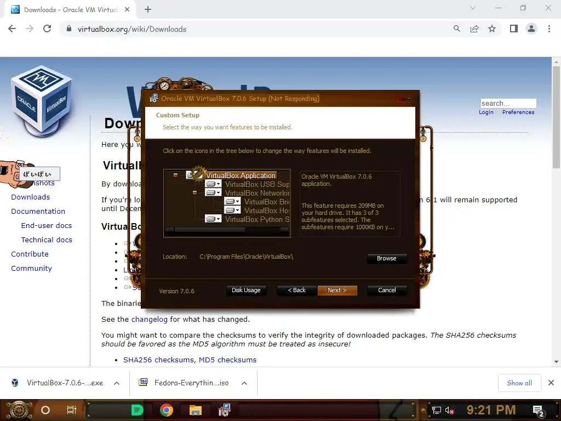Collapse the VirtualBox Application tree node
The width and height of the screenshot is (561, 421).
[x=175, y=175]
